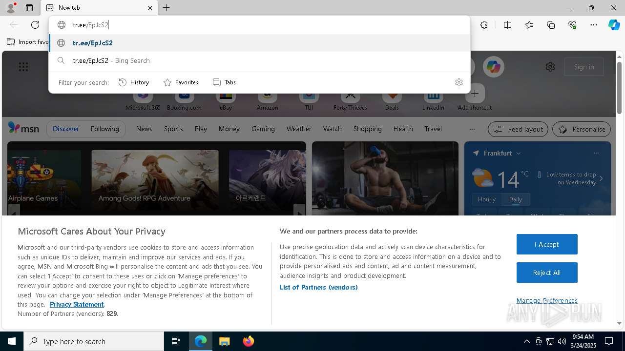This screenshot has height=351, width=625.
Task: Open the tab actions menu icon
Action: 29,8
